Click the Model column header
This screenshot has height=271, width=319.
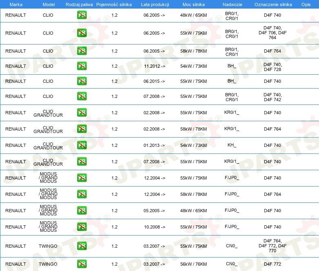click(49, 4)
